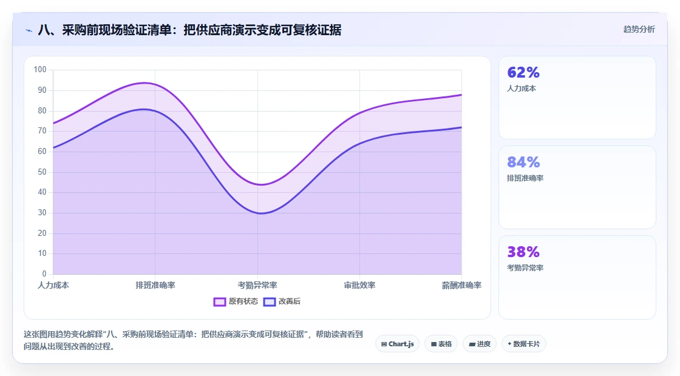Image resolution: width=680 pixels, height=376 pixels.
Task: Click the lightning icon beside the section title
Action: [29, 30]
